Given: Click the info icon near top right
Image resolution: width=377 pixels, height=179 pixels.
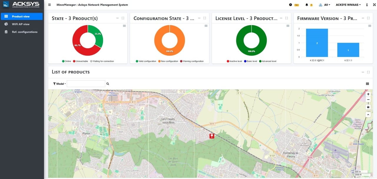Looking at the screenshot, I should 367,5.
